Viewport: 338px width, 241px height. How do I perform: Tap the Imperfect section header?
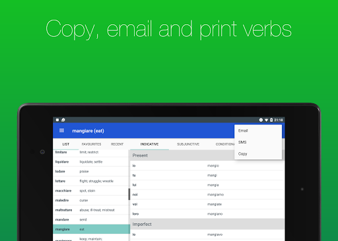coord(207,224)
